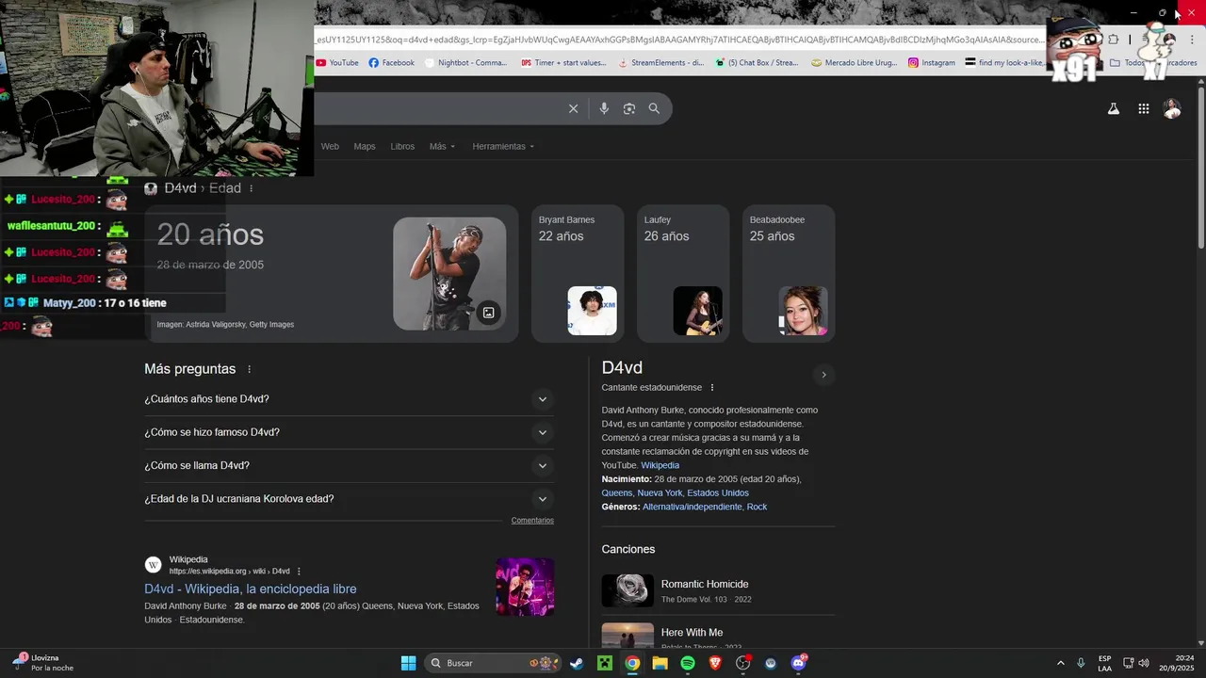The height and width of the screenshot is (678, 1206).
Task: Expand D4vd knowledge panel arrow
Action: point(823,375)
